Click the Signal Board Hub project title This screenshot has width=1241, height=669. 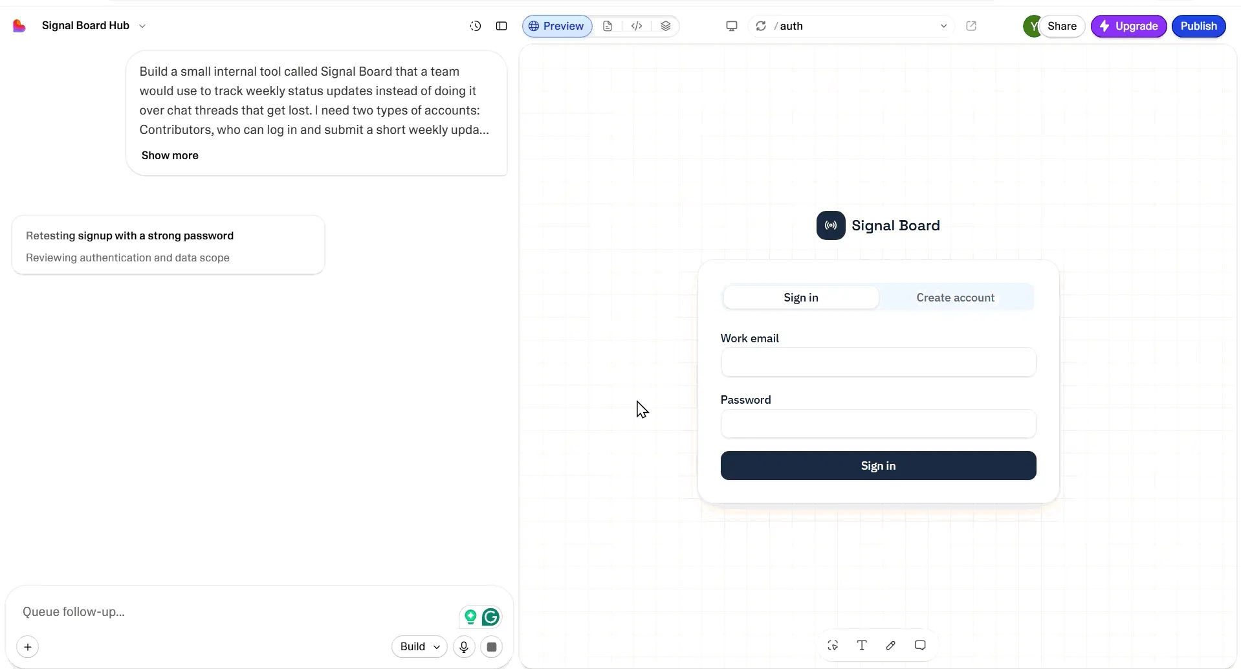click(85, 26)
